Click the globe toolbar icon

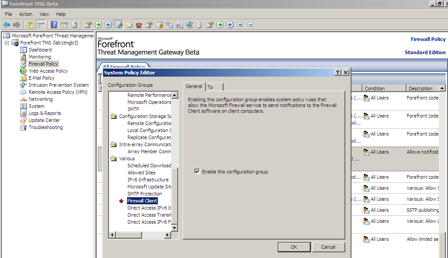point(190,25)
